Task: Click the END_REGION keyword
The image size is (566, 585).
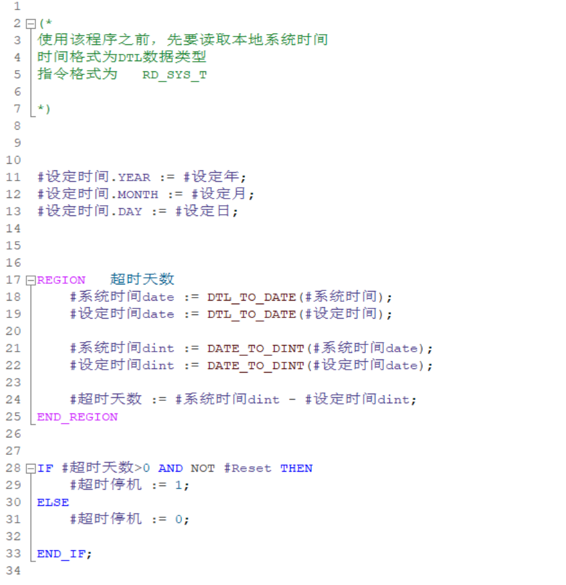Action: tap(78, 417)
